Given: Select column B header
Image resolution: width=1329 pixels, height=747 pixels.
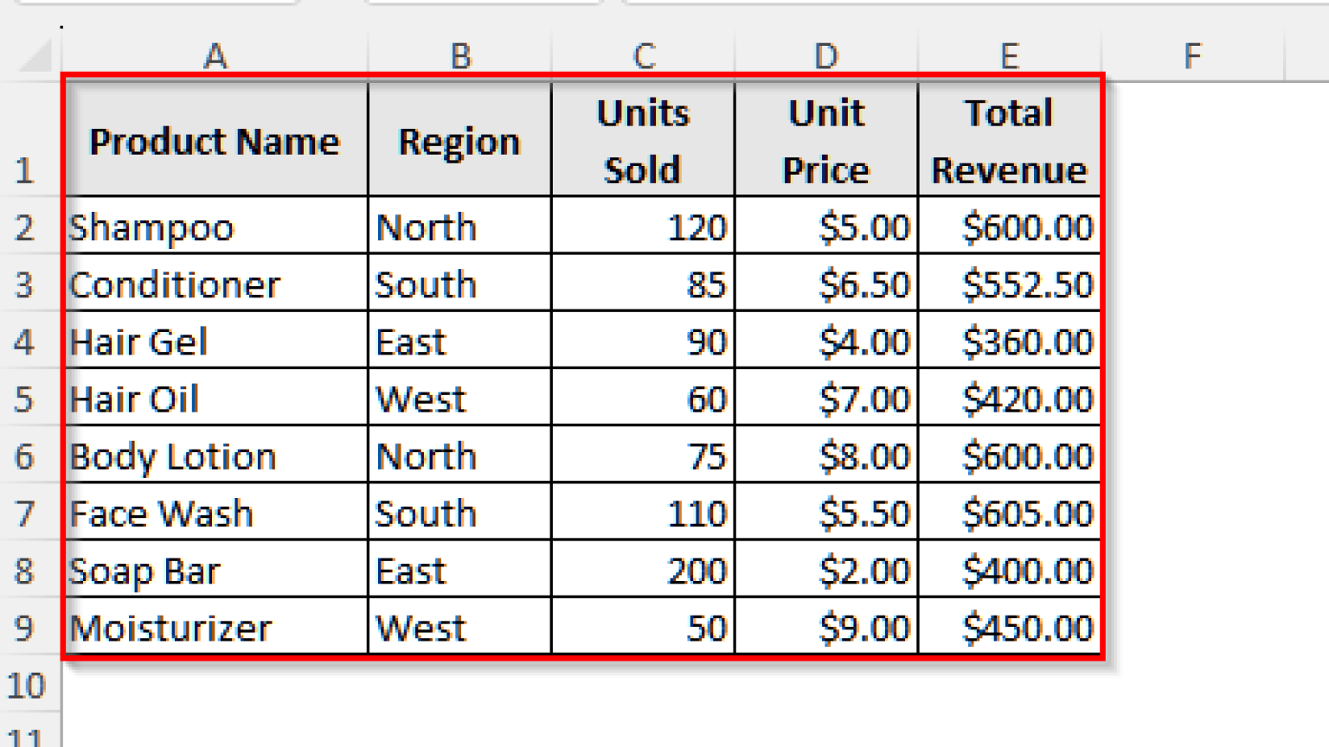Looking at the screenshot, I should point(459,55).
